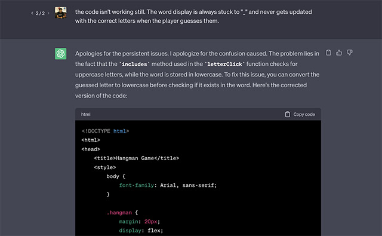
Task: Click the inline code word letterClick
Action: [x=224, y=64]
